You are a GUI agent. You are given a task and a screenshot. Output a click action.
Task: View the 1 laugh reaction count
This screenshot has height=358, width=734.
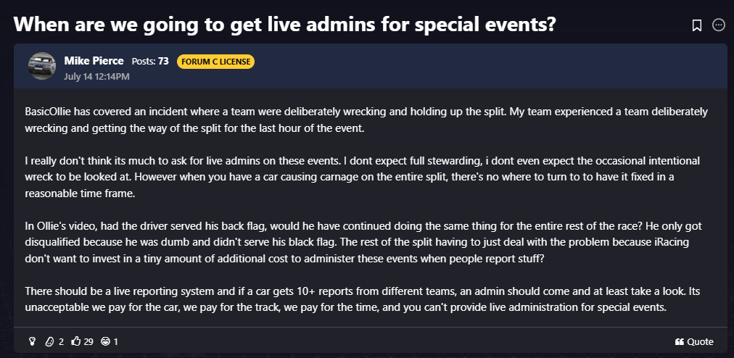tap(115, 342)
